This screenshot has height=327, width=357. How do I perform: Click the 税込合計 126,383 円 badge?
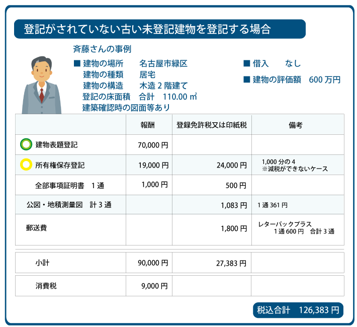click(x=298, y=310)
